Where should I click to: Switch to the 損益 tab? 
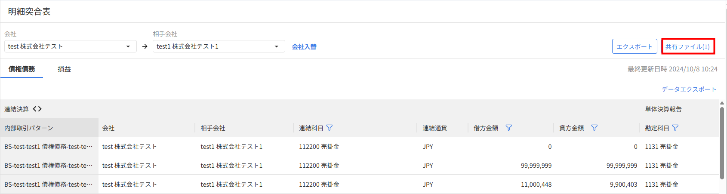tap(64, 69)
